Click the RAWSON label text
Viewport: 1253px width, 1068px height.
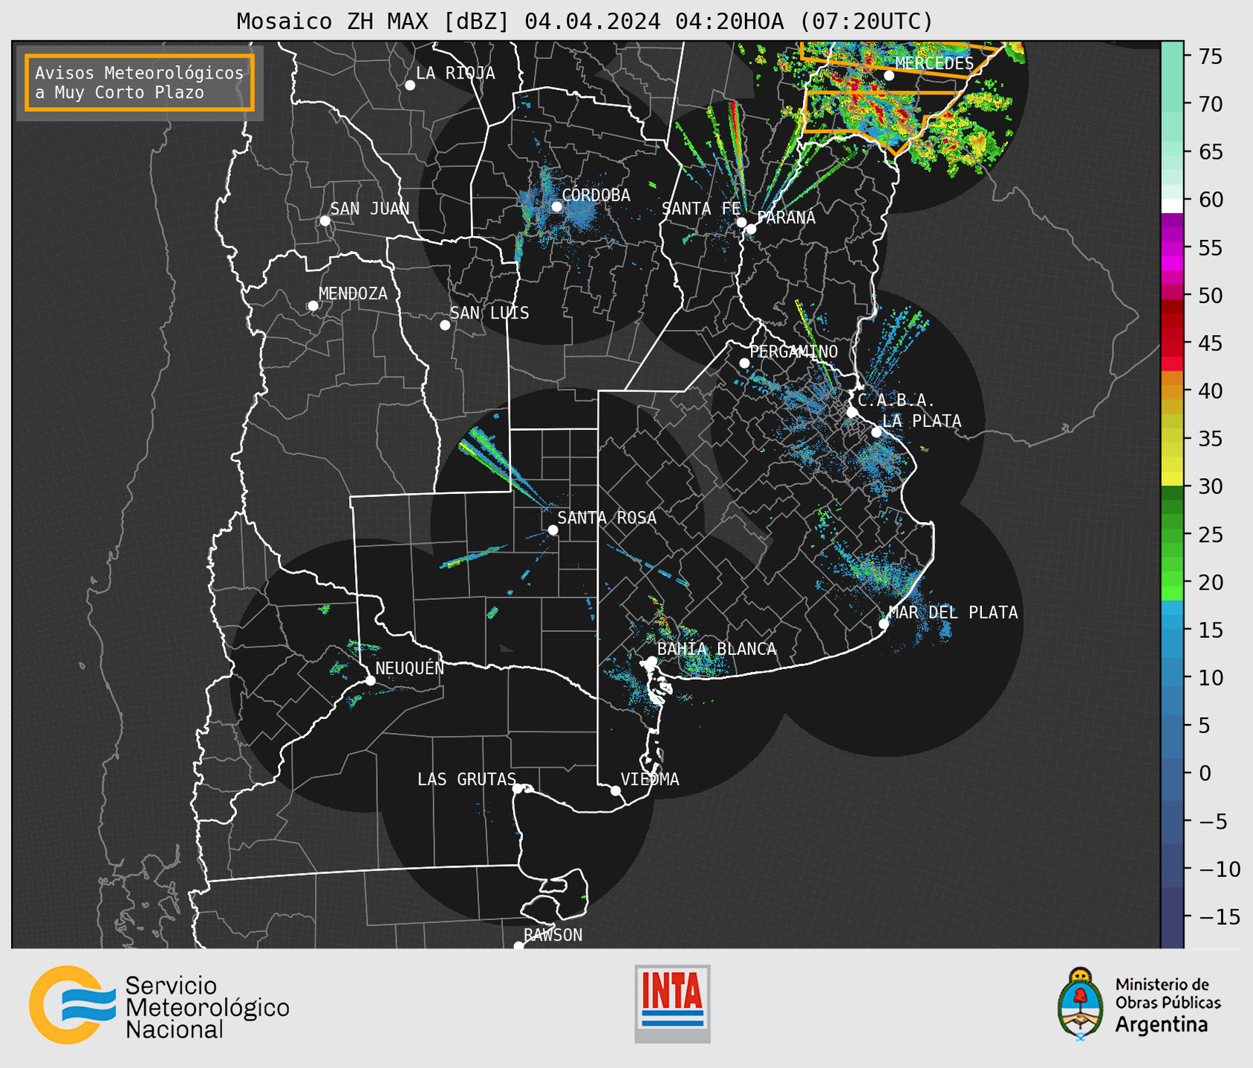point(553,935)
